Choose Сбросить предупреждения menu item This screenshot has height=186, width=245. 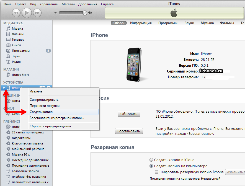click(60, 126)
